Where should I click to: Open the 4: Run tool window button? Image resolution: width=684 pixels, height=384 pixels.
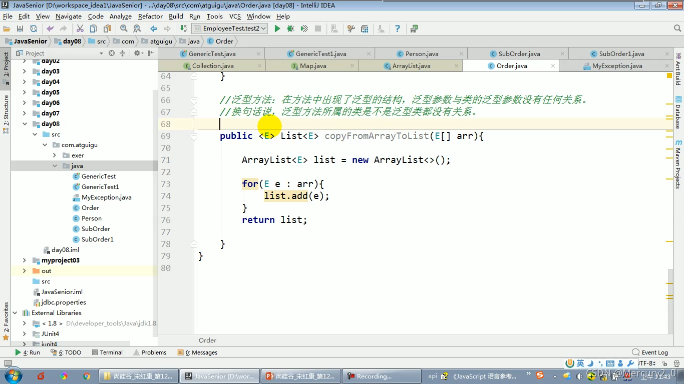pos(28,352)
